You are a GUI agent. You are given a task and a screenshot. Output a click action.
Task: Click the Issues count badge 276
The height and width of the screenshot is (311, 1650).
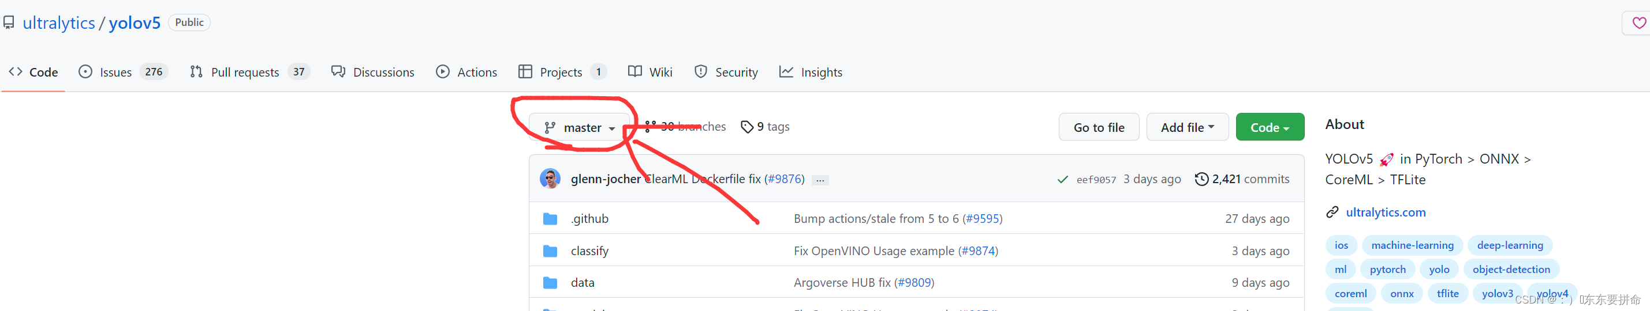(x=154, y=72)
